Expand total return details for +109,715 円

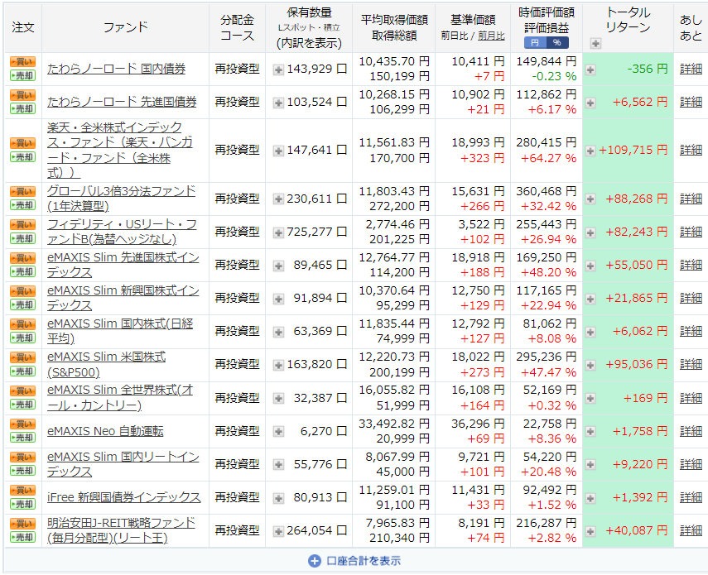pyautogui.click(x=590, y=151)
